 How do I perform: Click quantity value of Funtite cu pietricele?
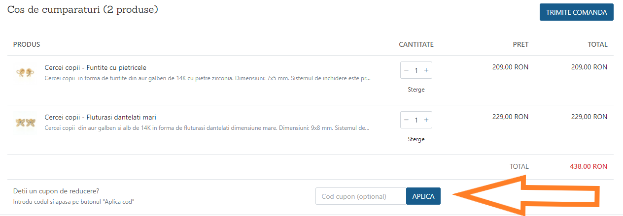coord(416,70)
